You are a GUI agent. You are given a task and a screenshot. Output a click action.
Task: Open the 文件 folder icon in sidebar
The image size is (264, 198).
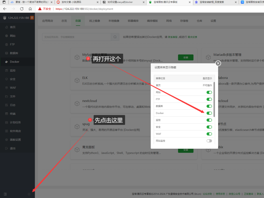coord(6,97)
